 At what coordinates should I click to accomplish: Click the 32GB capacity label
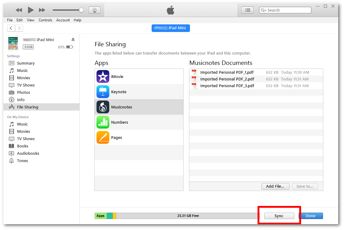(x=29, y=47)
